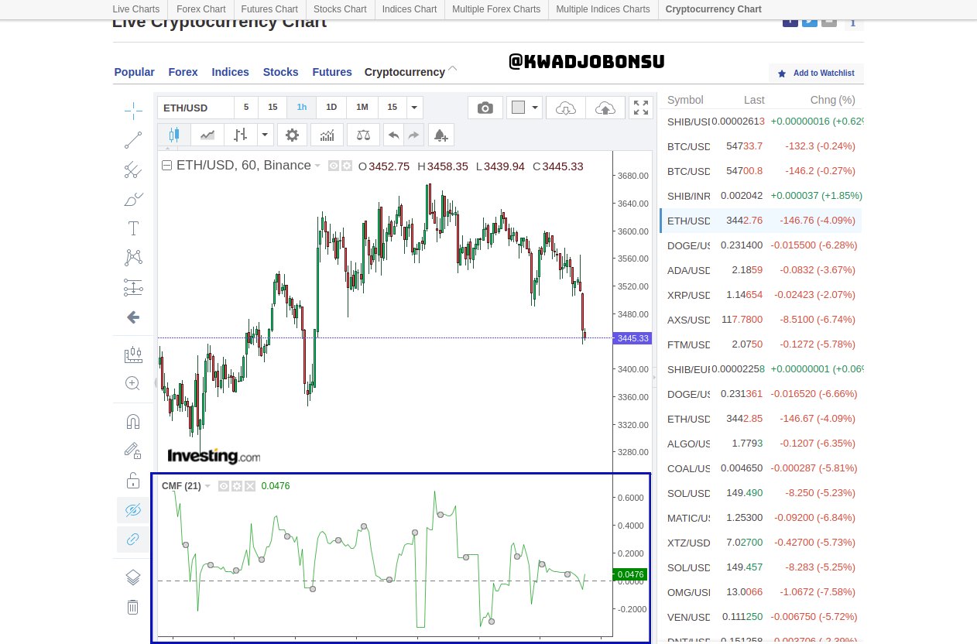
Task: Open Live Charts in top menu
Action: (136, 9)
